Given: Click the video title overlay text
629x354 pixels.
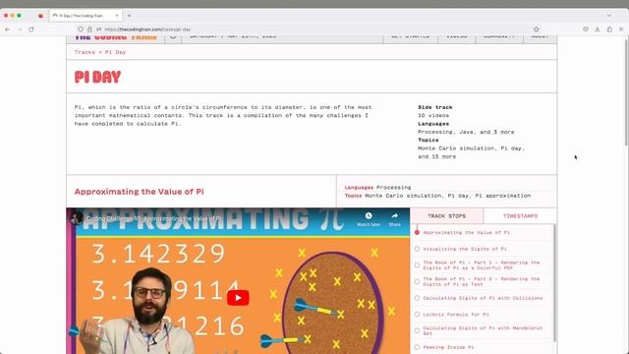Looking at the screenshot, I should coord(153,218).
